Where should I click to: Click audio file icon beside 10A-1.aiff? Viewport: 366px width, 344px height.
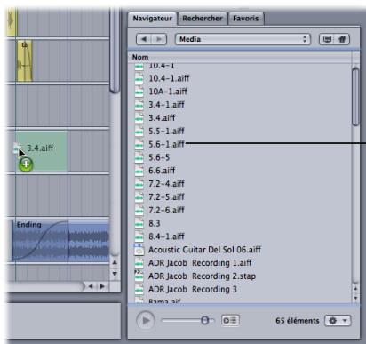point(139,92)
